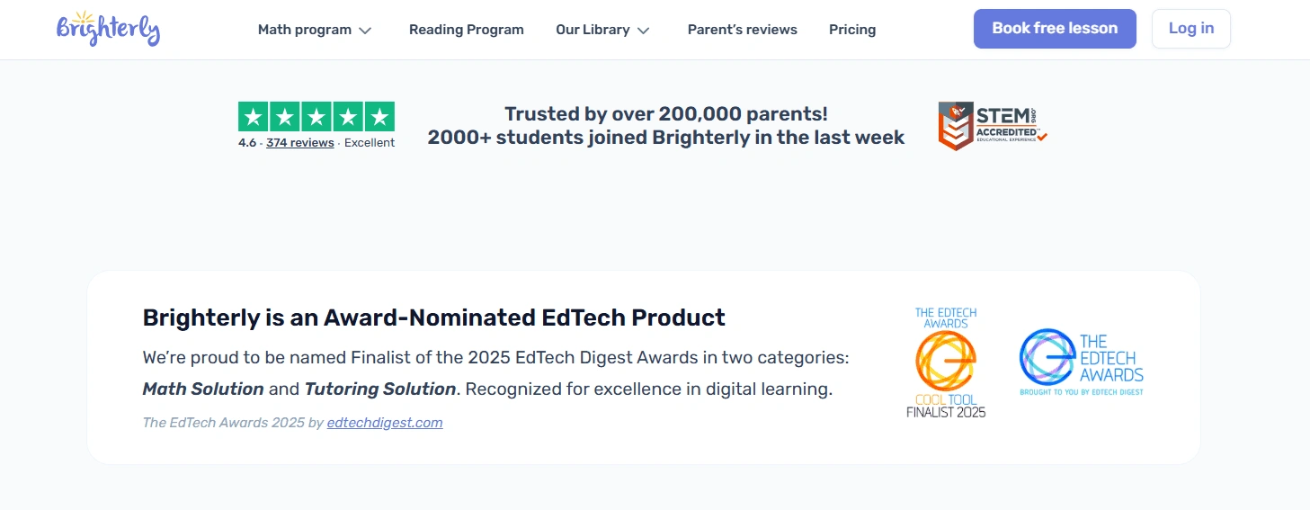Click the Log in button
The image size is (1310, 510).
[1190, 29]
